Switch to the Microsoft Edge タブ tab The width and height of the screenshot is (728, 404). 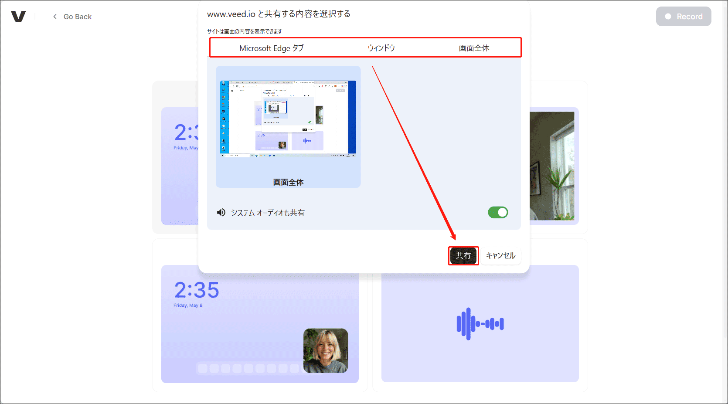tap(272, 48)
